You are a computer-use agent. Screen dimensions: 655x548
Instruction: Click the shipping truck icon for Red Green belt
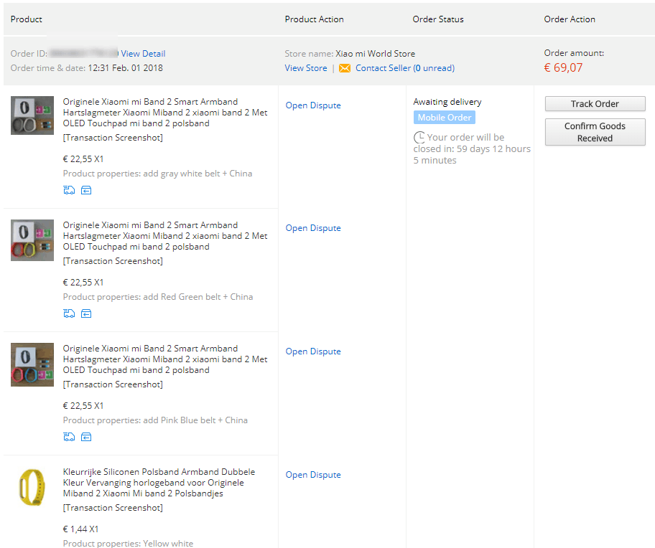click(69, 313)
